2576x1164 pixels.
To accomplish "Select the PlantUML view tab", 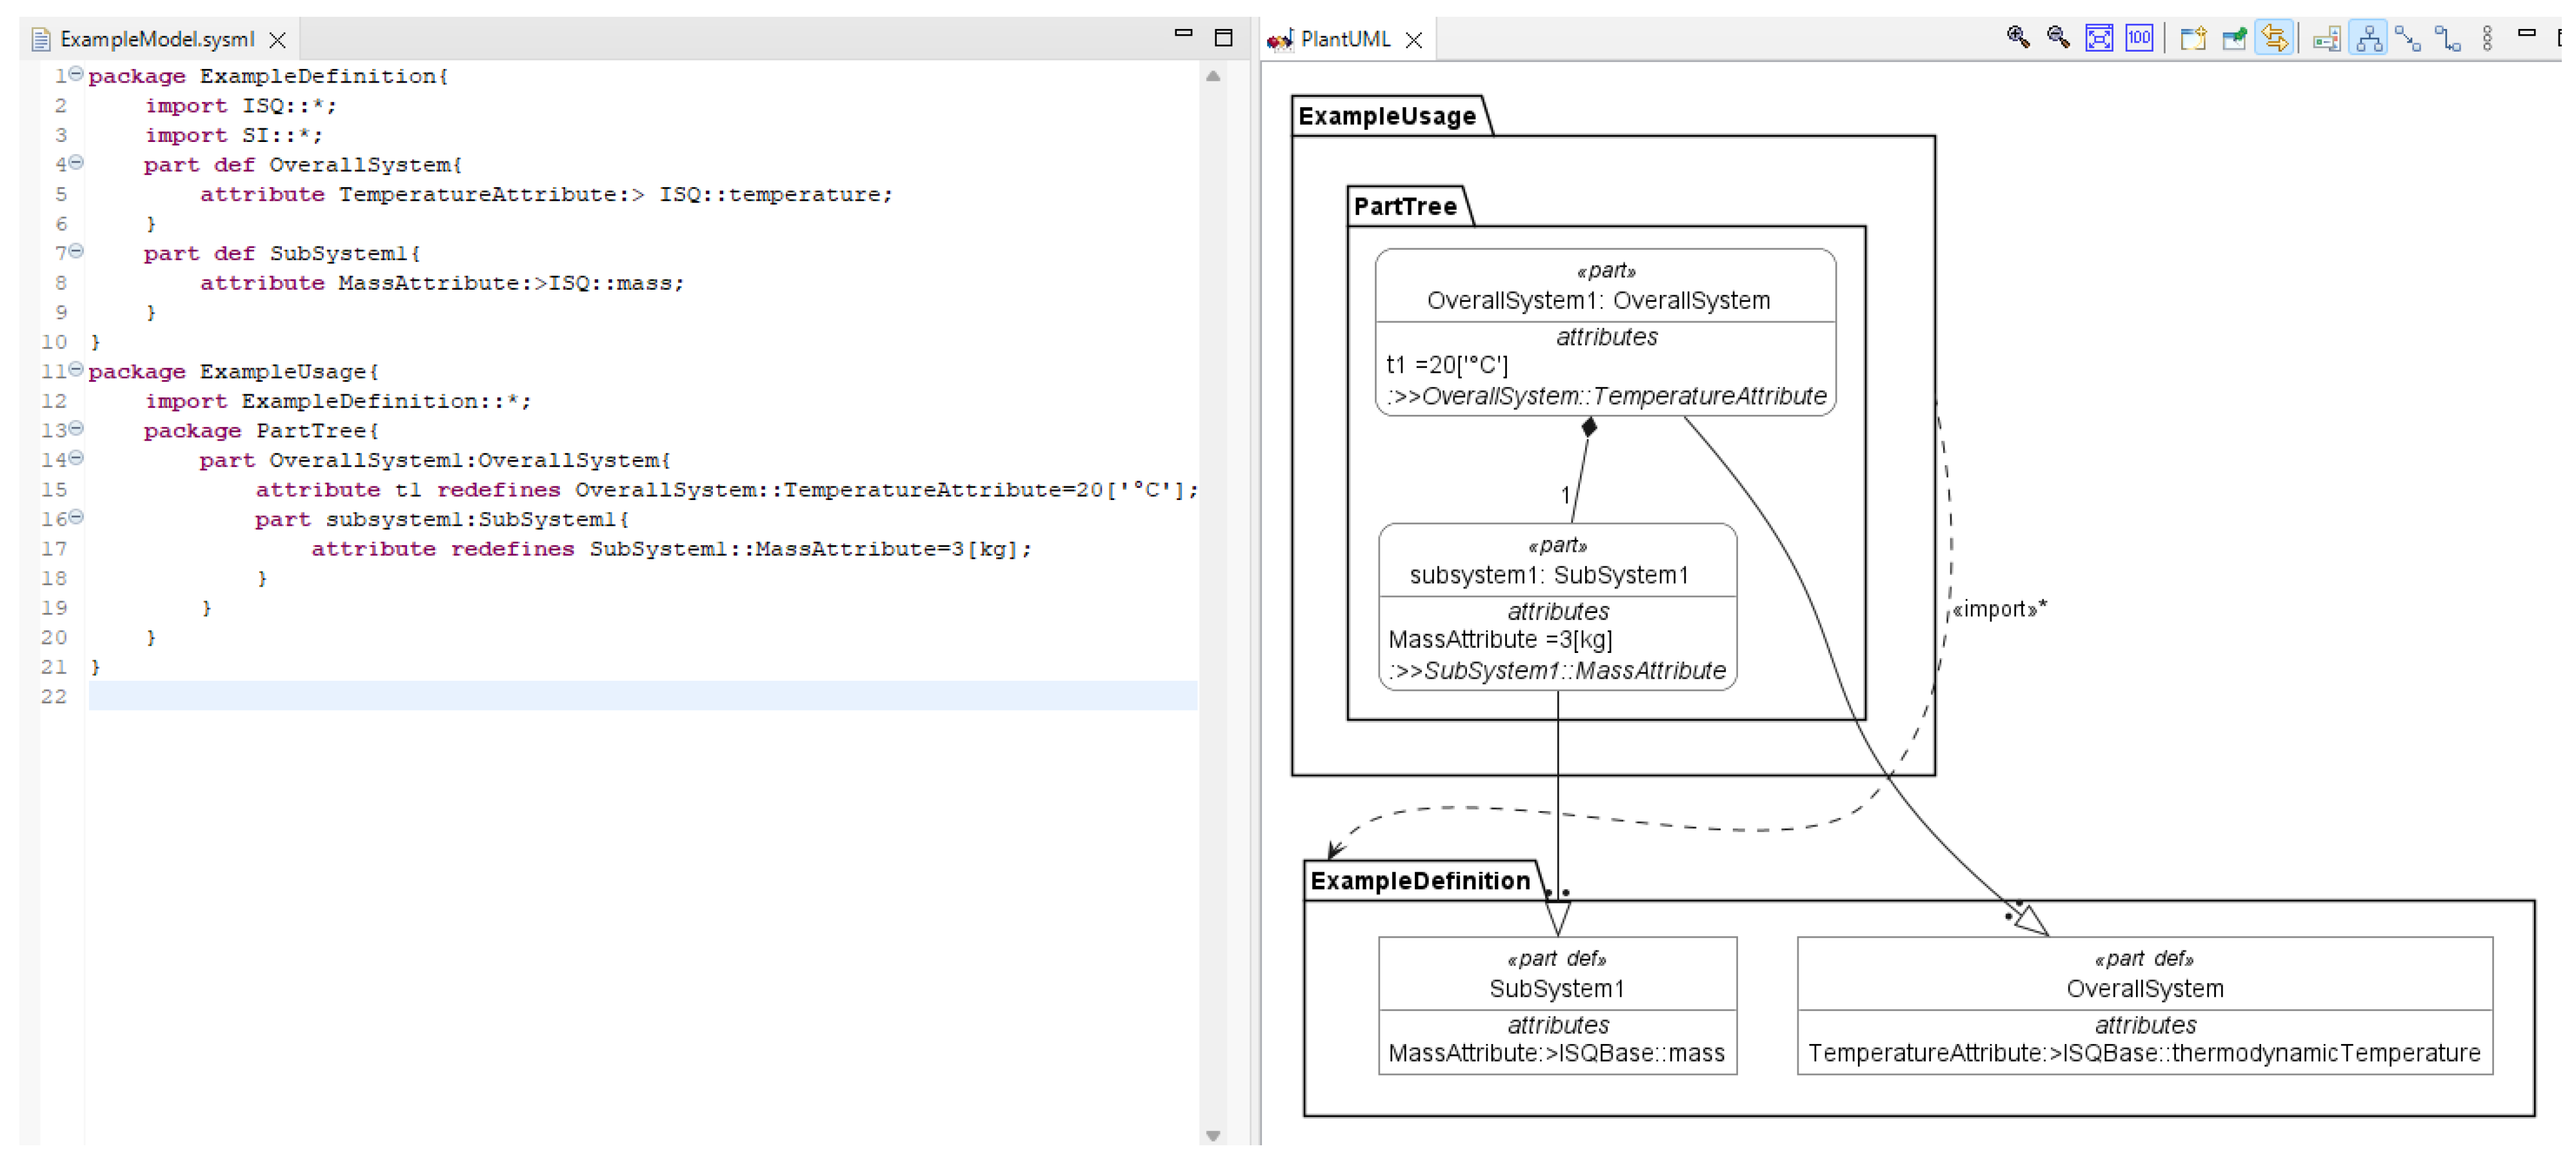I will 1344,39.
